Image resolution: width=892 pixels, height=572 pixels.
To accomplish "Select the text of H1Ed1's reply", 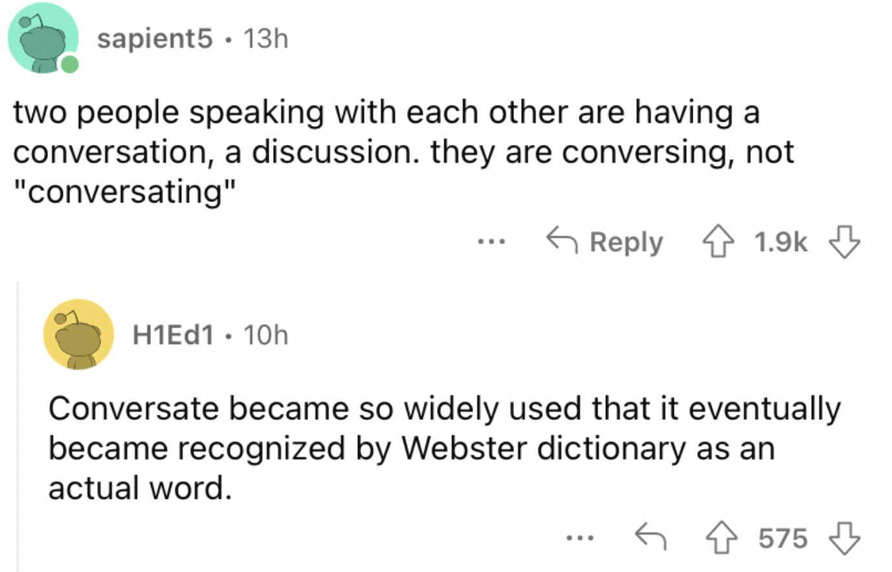I will coord(444,448).
